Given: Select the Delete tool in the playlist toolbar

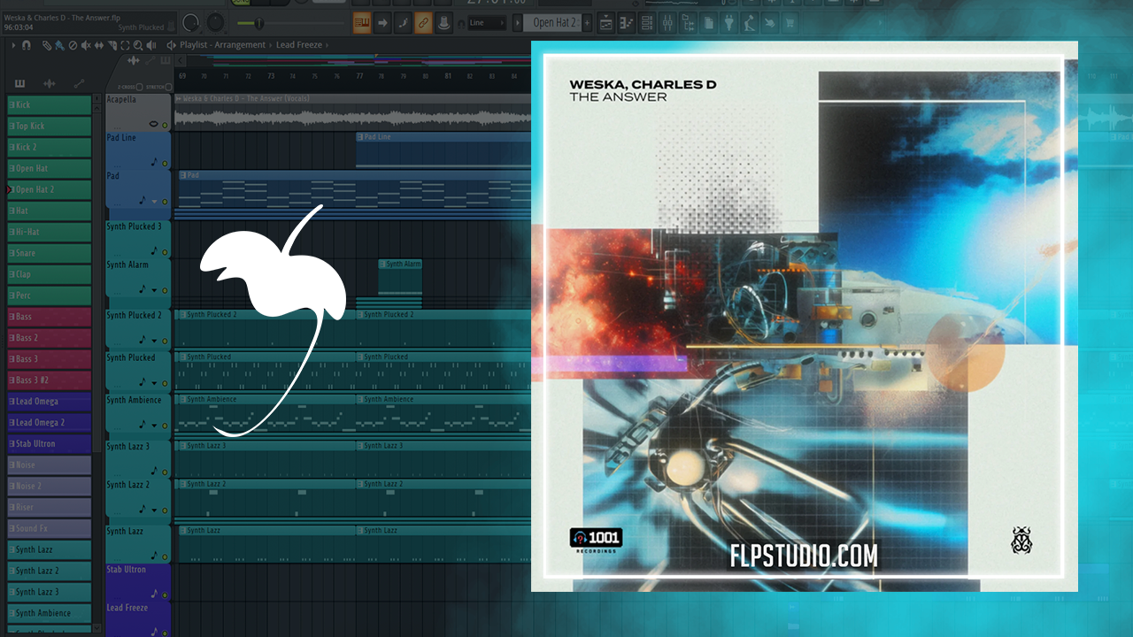Looking at the screenshot, I should click(73, 45).
